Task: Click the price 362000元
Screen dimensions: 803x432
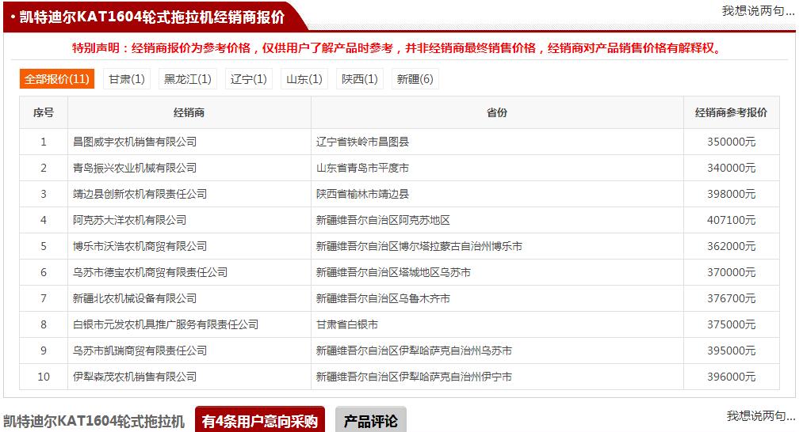Action: [732, 246]
